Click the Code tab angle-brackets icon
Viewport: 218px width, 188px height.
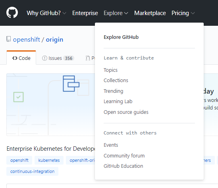click(15, 58)
